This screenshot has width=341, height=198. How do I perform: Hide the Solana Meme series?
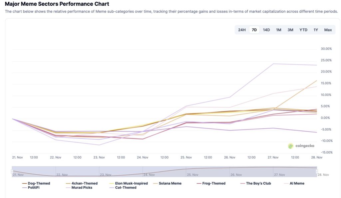(170, 183)
